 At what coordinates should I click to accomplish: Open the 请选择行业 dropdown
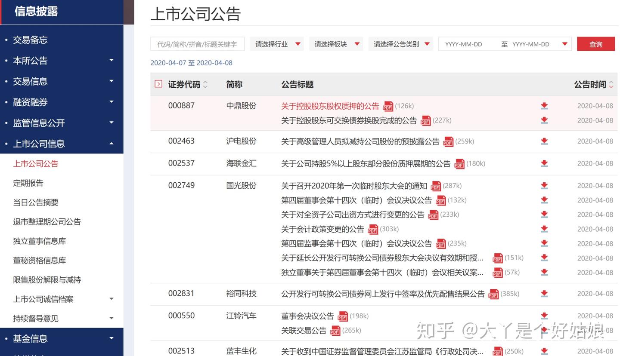point(277,43)
